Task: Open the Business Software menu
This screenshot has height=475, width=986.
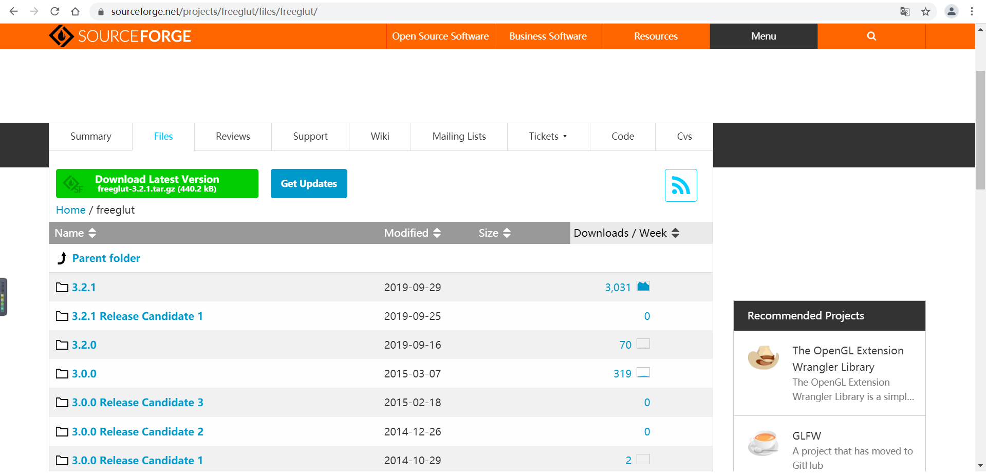Action: tap(548, 36)
